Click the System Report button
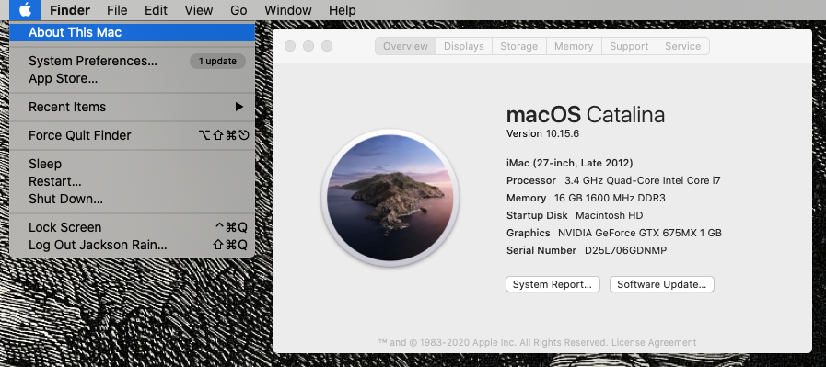The width and height of the screenshot is (826, 367). click(x=553, y=284)
